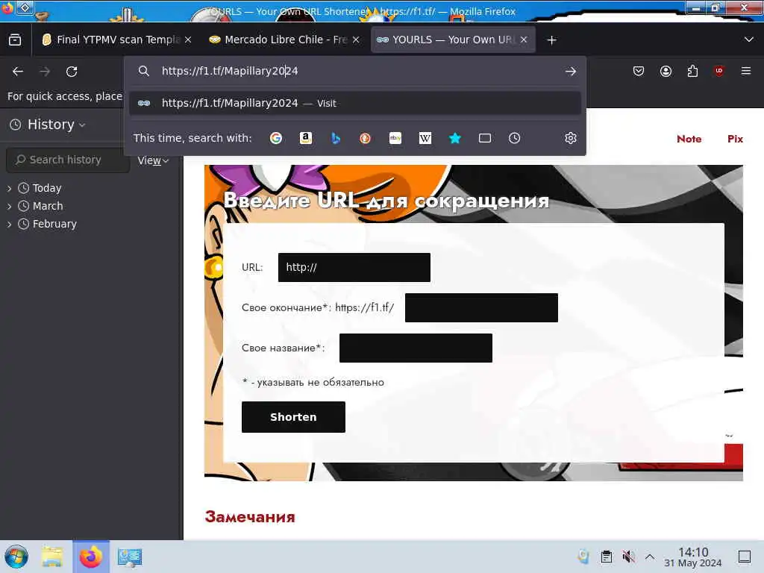764x573 pixels.
Task: Expand the March history folder
Action: [9, 207]
